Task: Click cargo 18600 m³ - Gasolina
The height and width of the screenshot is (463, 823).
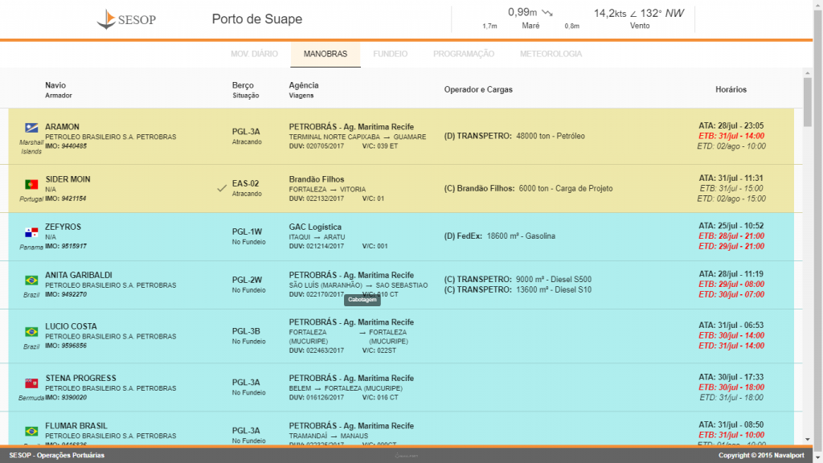Action: coord(521,236)
